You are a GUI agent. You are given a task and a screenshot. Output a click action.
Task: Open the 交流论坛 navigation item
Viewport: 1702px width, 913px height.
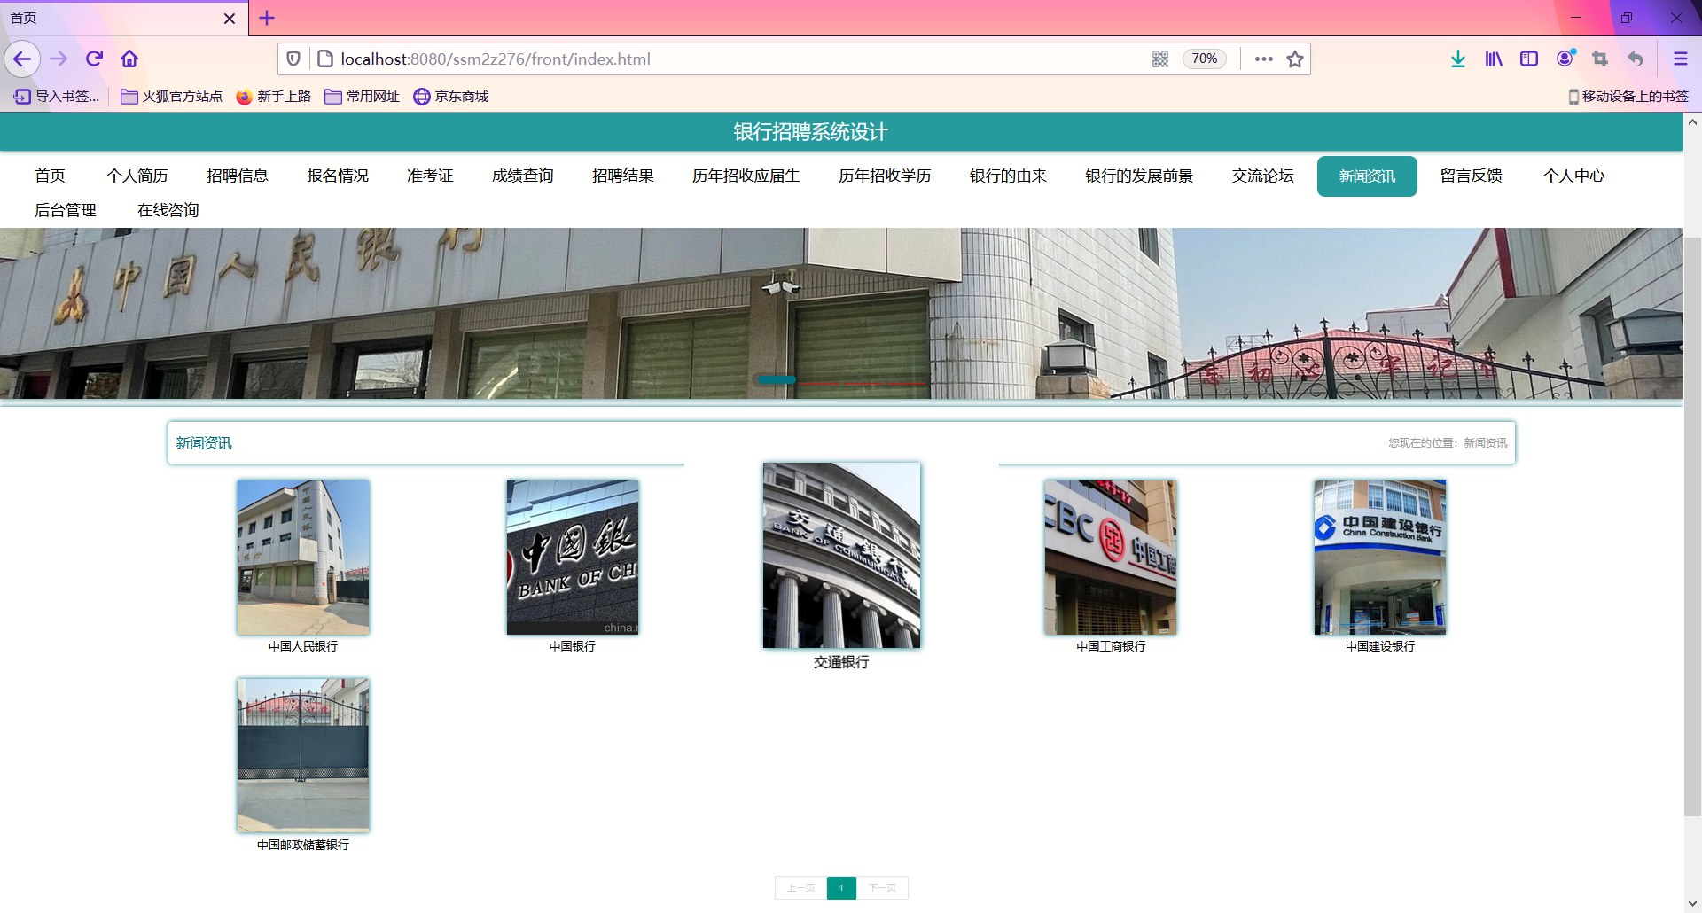(1263, 176)
